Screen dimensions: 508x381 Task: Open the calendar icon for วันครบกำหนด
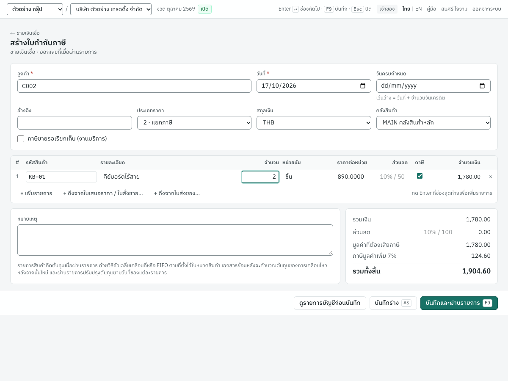pyautogui.click(x=482, y=86)
